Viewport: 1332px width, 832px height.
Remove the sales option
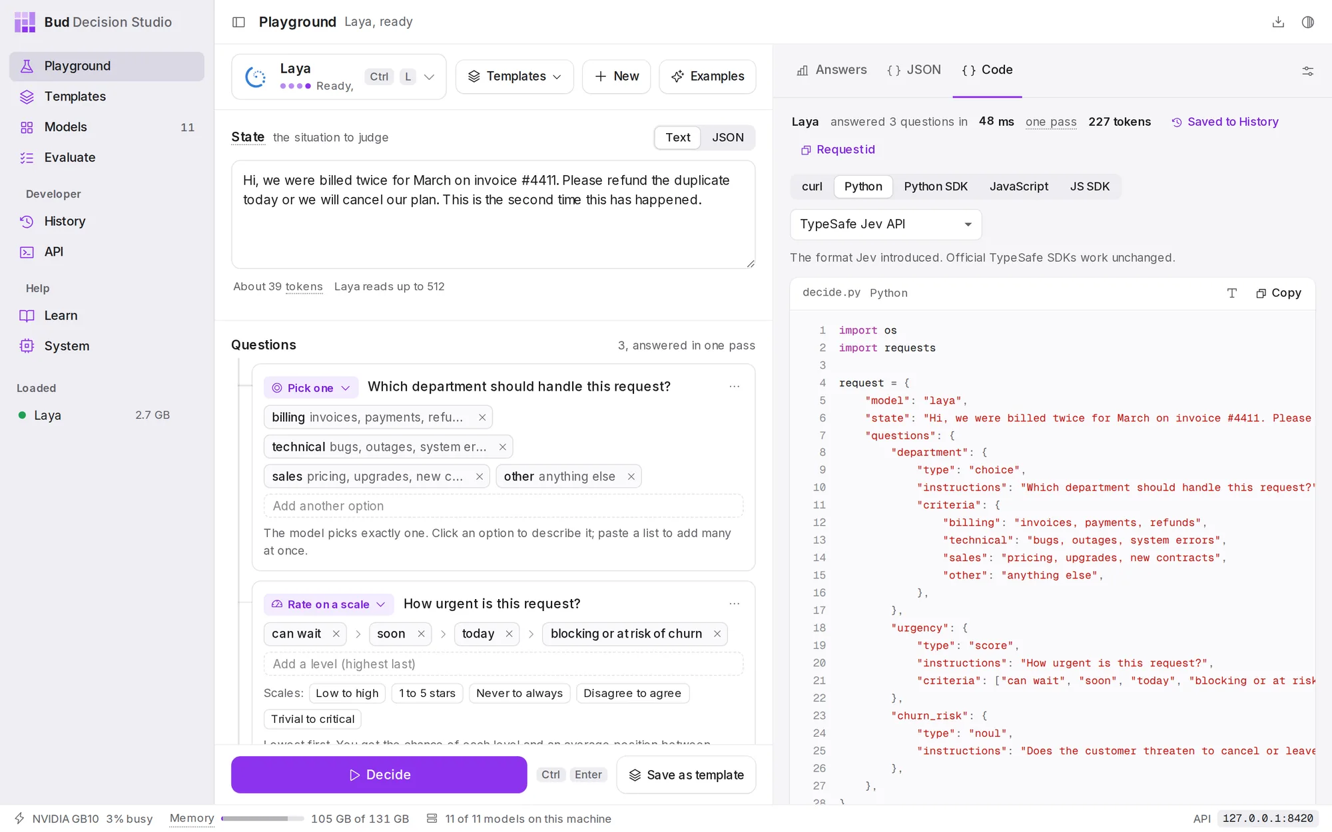(480, 477)
